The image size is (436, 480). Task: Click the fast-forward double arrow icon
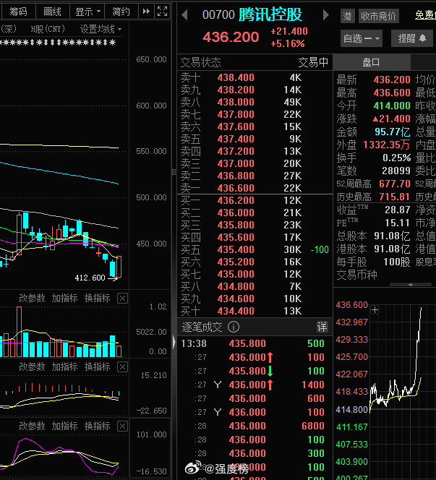point(146,12)
